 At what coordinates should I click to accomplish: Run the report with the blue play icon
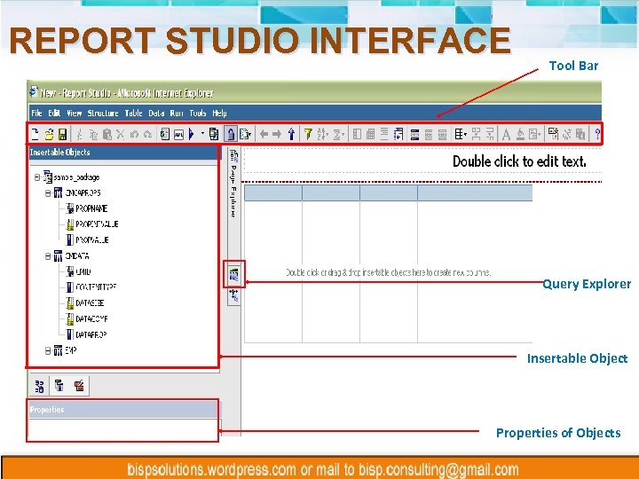[192, 134]
